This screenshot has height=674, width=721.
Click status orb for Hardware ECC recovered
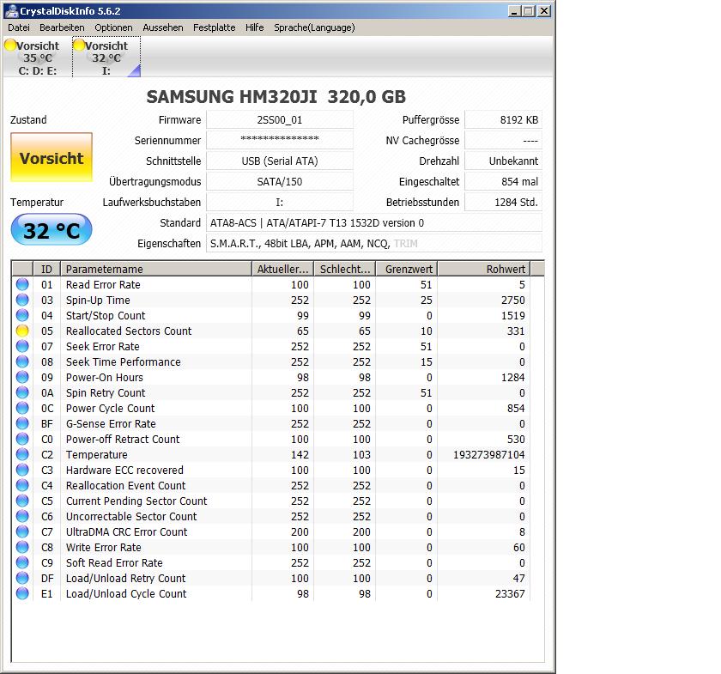coord(22,470)
